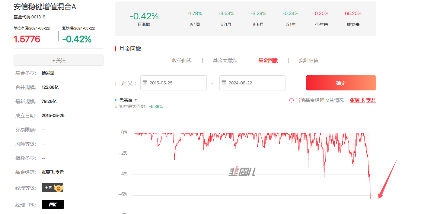Select the 基金回撤 tab

(268, 60)
